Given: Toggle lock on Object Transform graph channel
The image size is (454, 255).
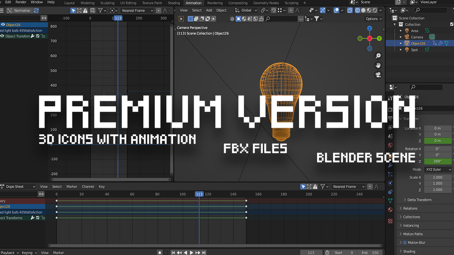Looking at the screenshot, I should point(43,36).
